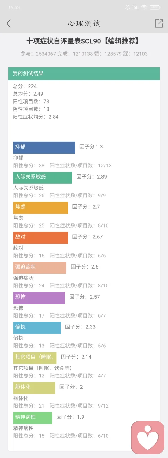Tap the 我的测试结果 header

(x=84, y=74)
